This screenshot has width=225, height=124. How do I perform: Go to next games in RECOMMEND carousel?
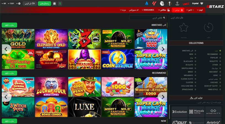(x=163, y=97)
